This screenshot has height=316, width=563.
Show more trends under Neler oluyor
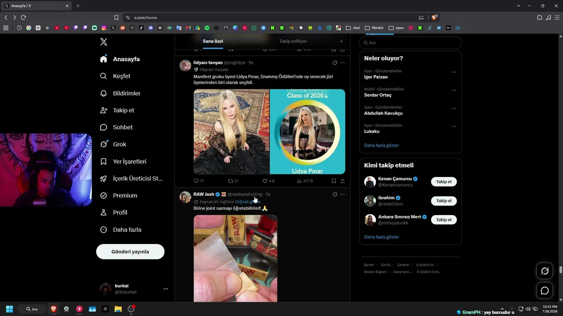pyautogui.click(x=382, y=145)
